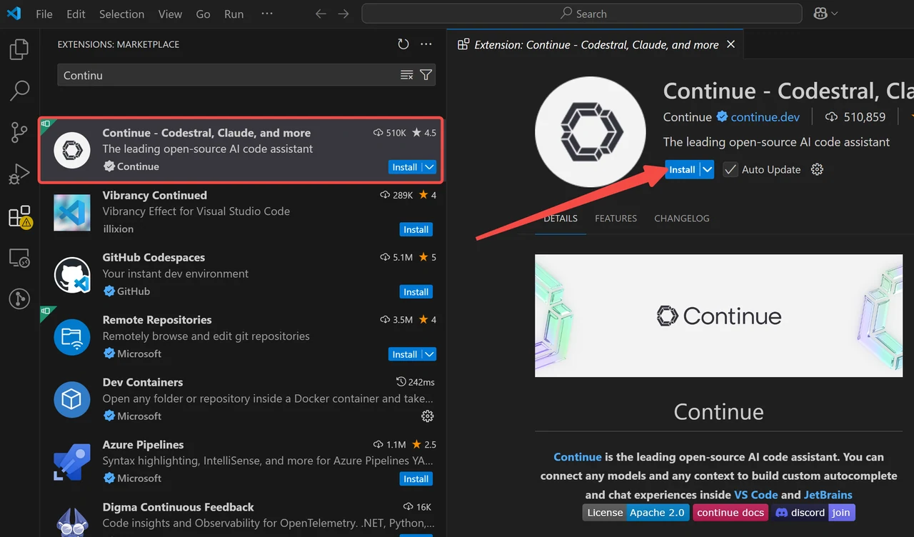Image resolution: width=914 pixels, height=537 pixels.
Task: Expand Install dropdown arrow on Continue detail page
Action: pos(707,170)
